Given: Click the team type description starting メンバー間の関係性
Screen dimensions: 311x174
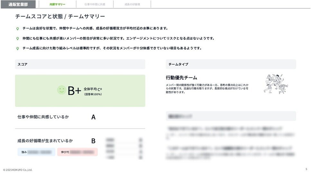Looking at the screenshot, I should click(x=207, y=89).
